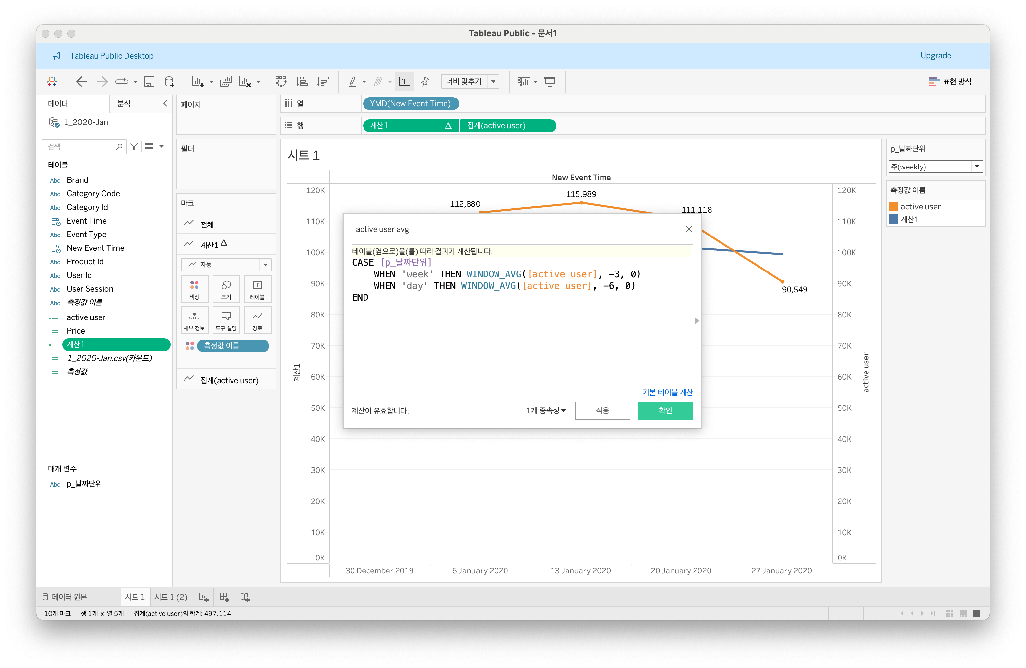Click the 기본 테이블 계산 link

pyautogui.click(x=667, y=392)
